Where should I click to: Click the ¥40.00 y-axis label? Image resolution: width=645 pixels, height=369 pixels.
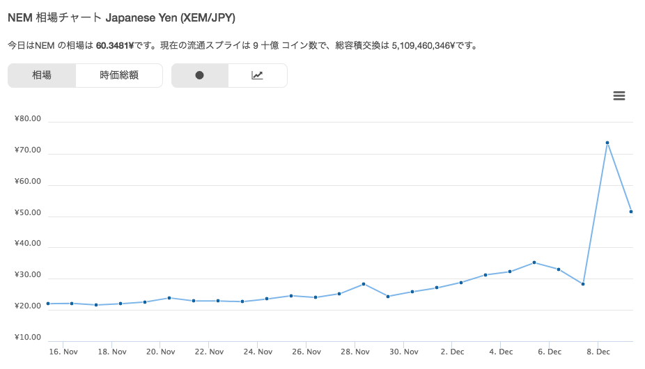(28, 243)
